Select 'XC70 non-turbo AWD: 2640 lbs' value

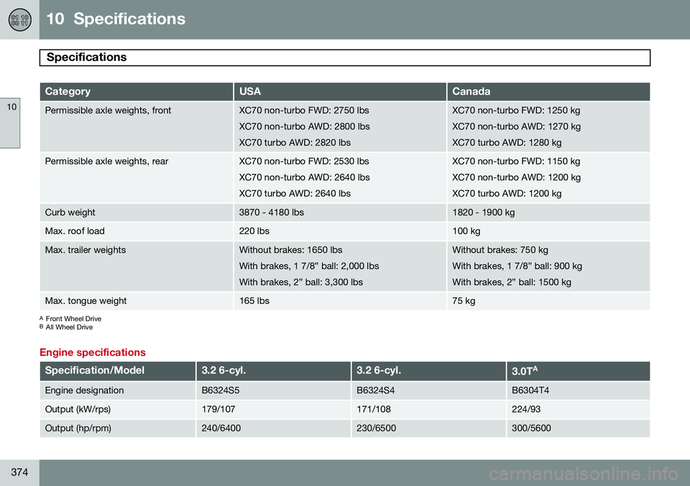click(305, 177)
